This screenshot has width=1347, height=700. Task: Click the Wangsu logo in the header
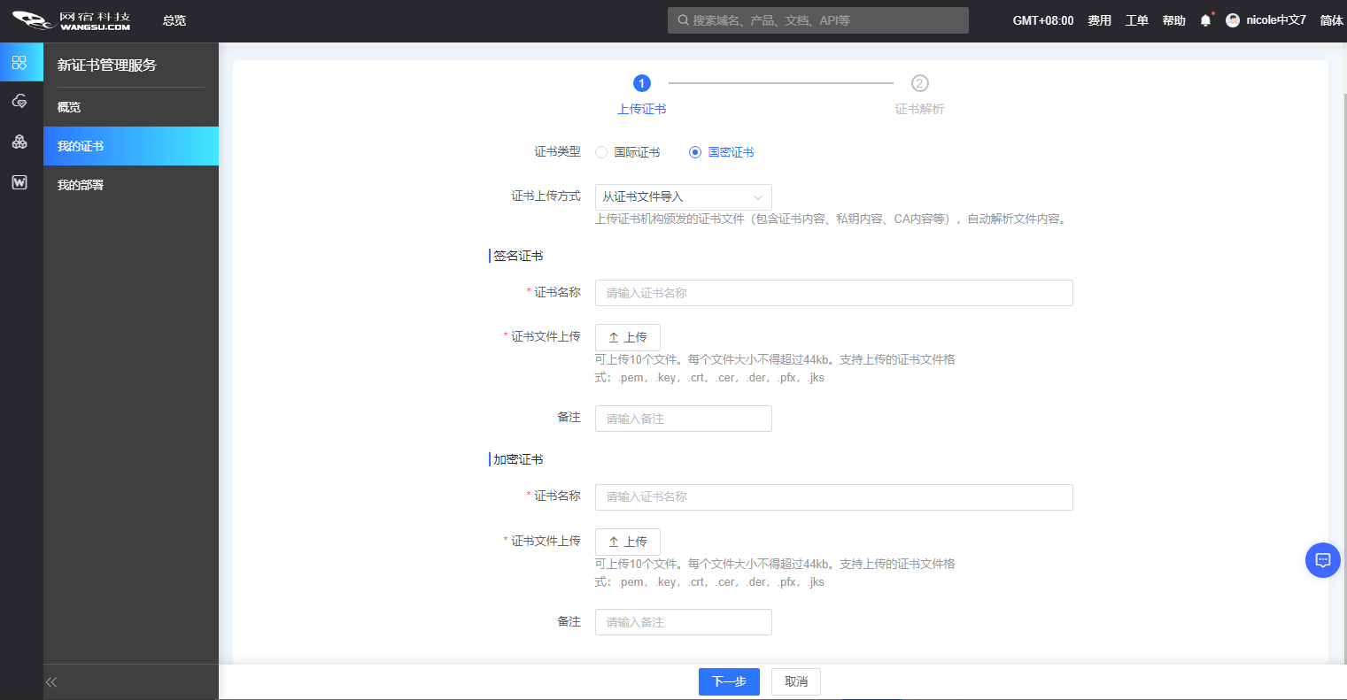(x=71, y=20)
